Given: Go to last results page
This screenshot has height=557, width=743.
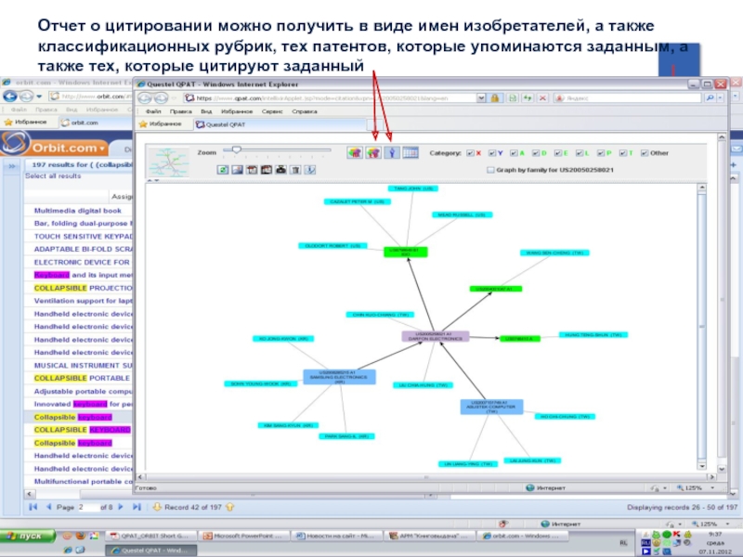Looking at the screenshot, I should [x=137, y=507].
